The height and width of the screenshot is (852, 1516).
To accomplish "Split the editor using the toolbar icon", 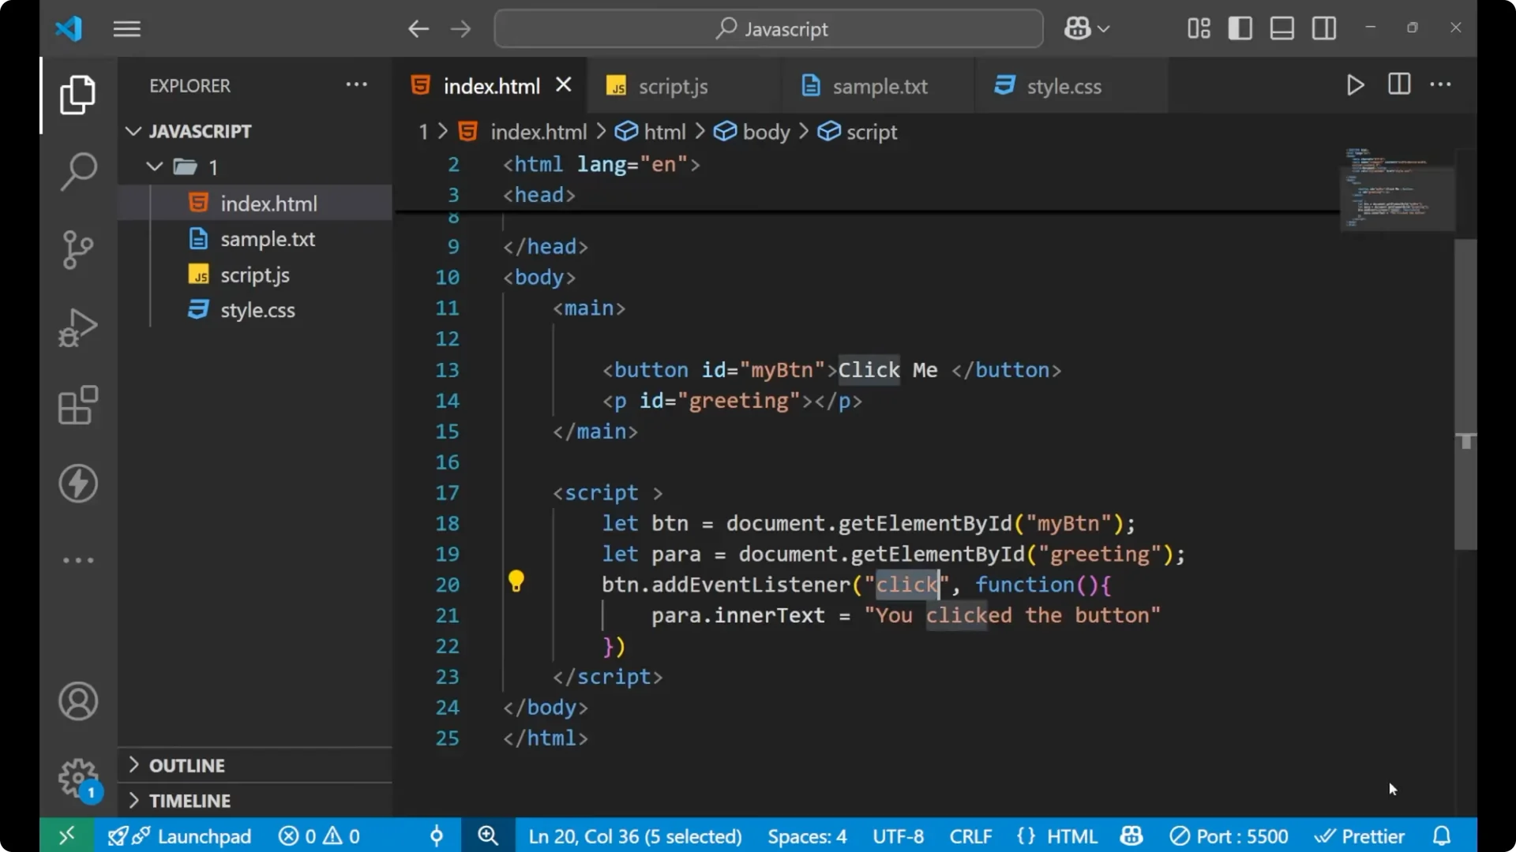I will tap(1398, 84).
